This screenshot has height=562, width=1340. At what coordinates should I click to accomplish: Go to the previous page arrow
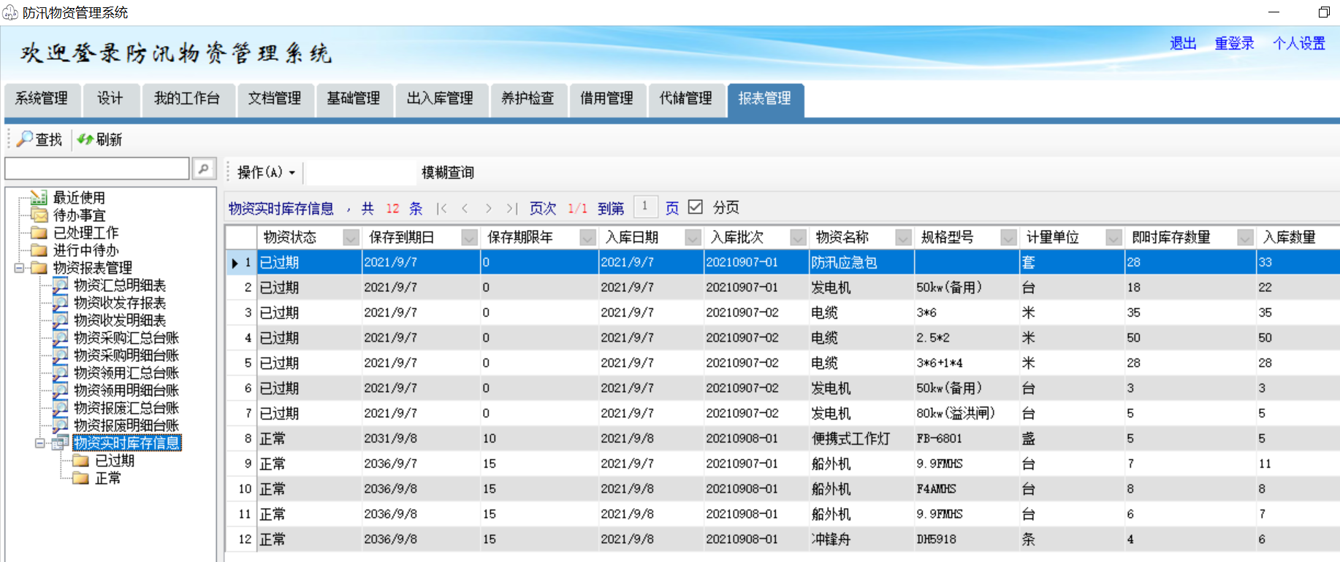click(465, 209)
